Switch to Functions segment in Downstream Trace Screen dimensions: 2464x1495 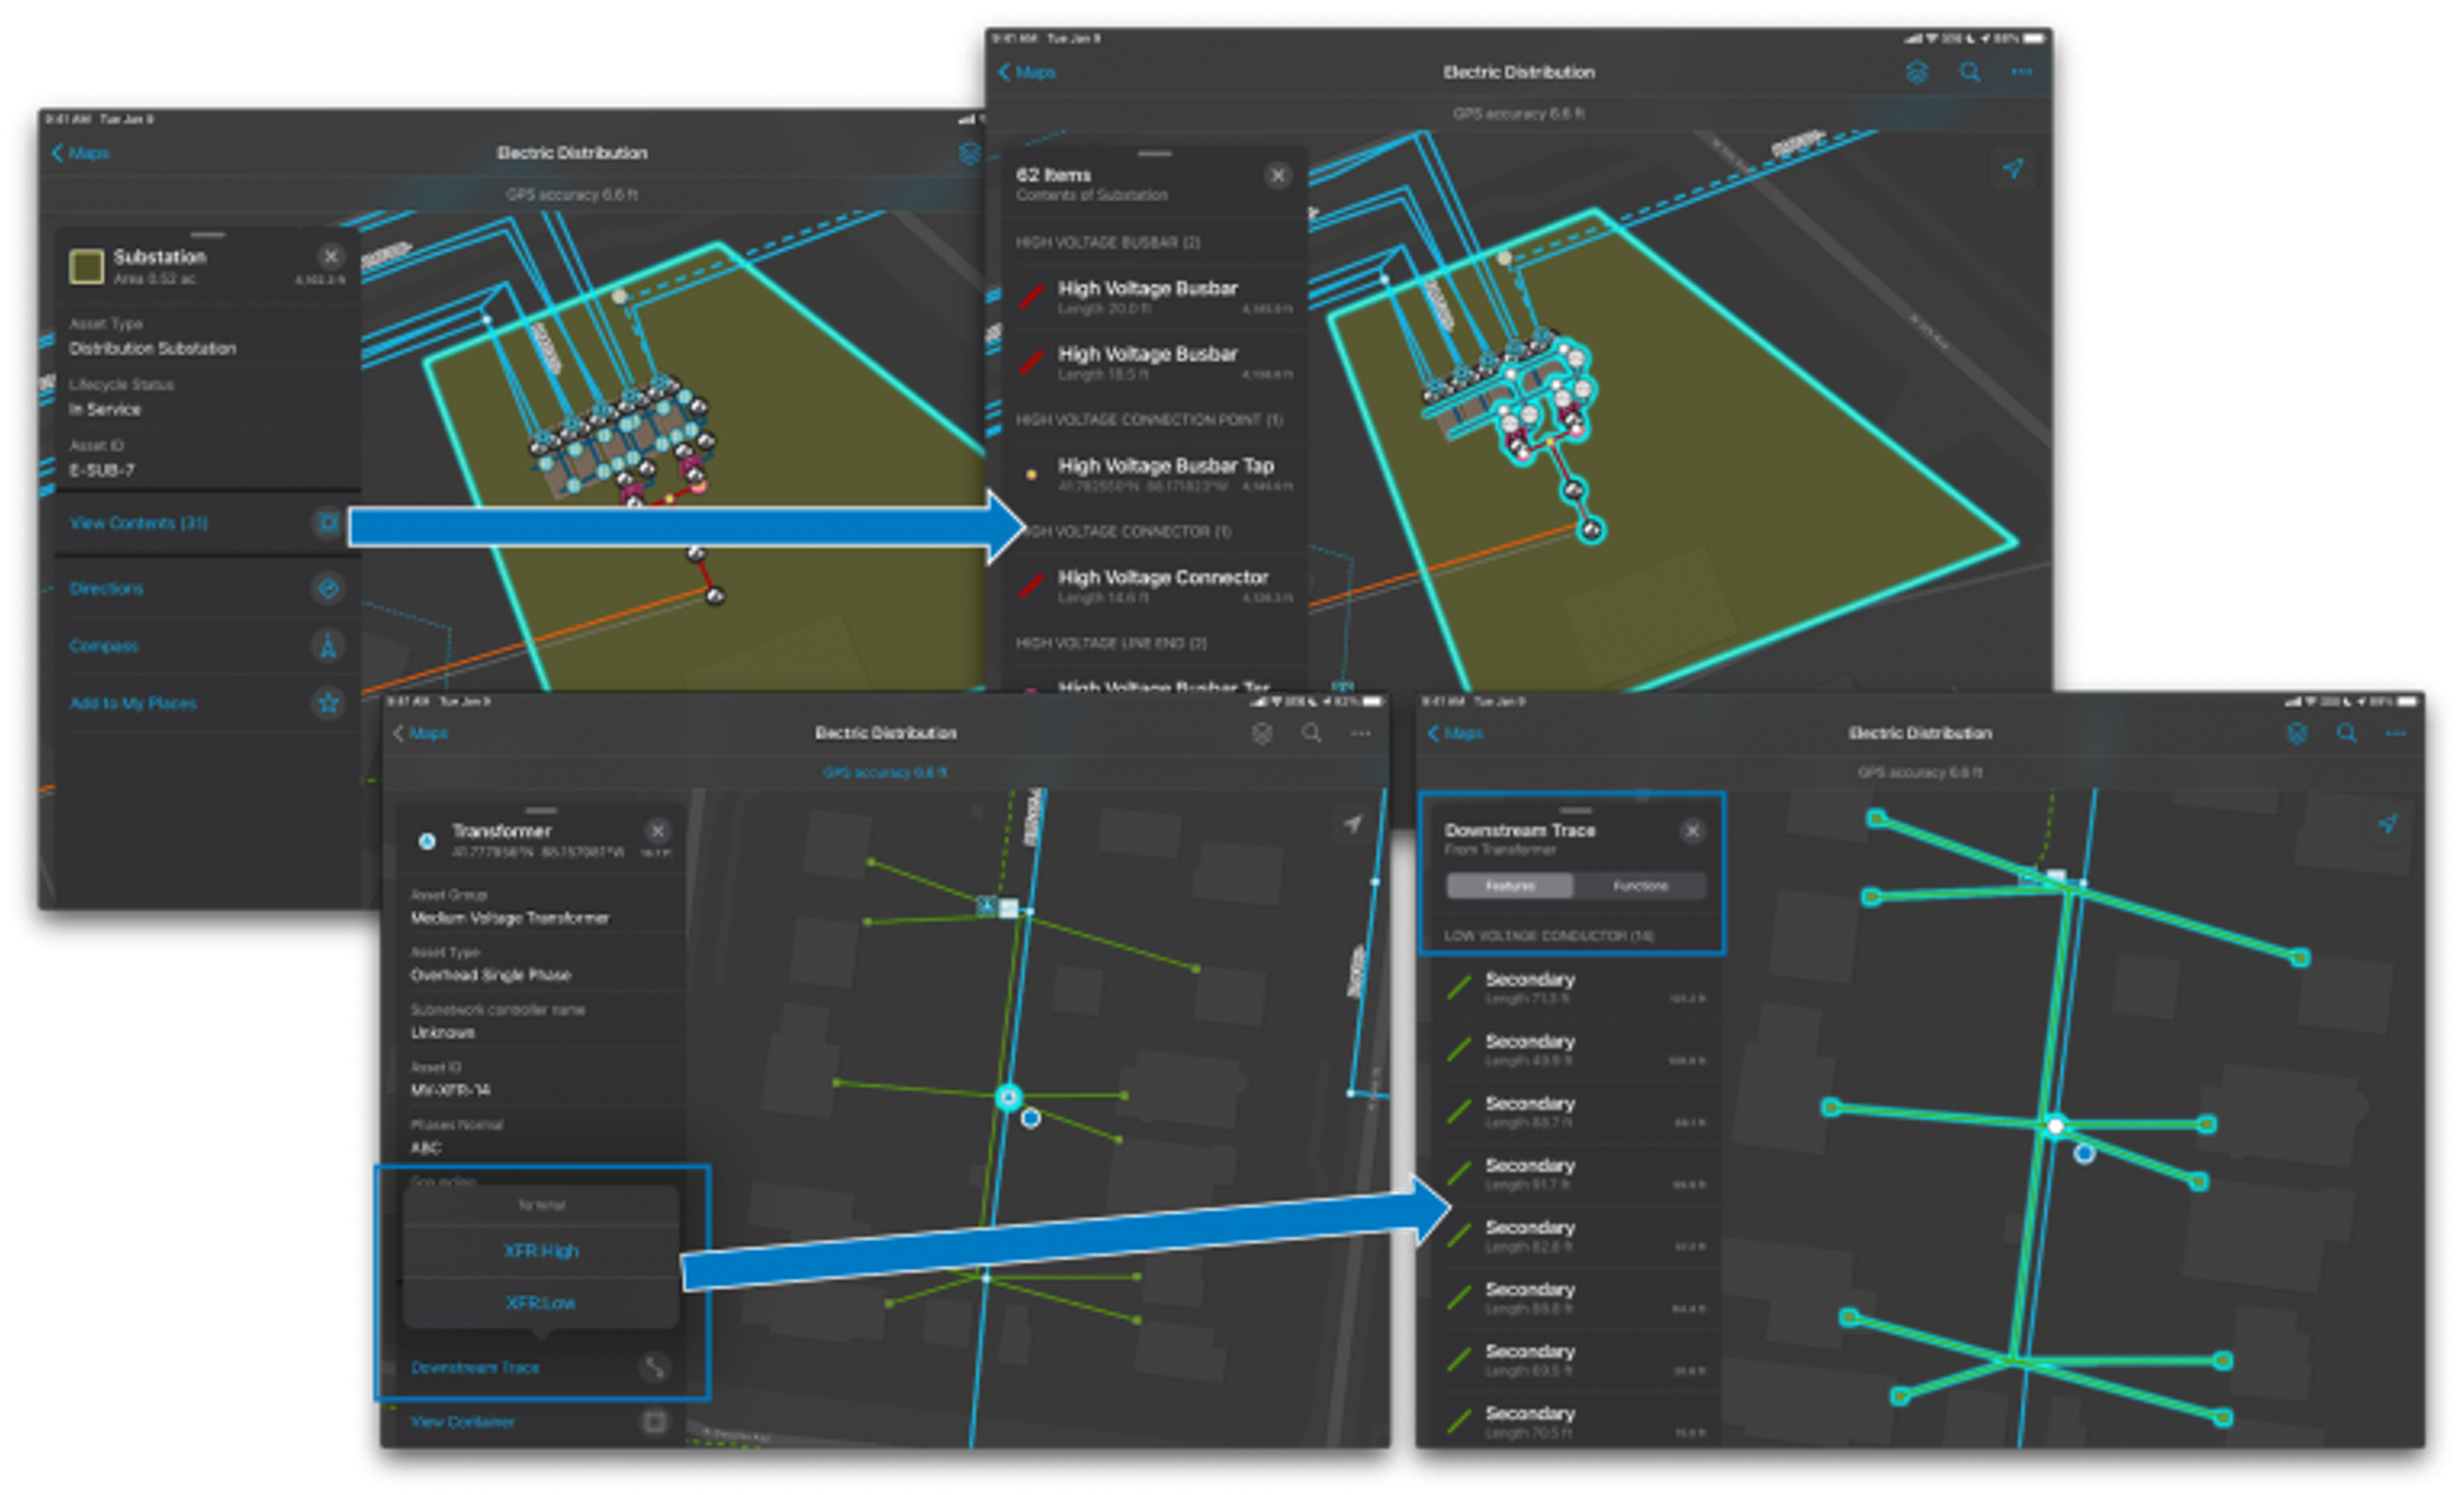(1640, 886)
